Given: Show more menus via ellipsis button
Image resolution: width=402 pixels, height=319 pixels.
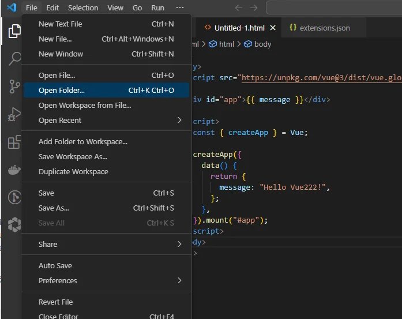Looking at the screenshot, I should point(180,7).
